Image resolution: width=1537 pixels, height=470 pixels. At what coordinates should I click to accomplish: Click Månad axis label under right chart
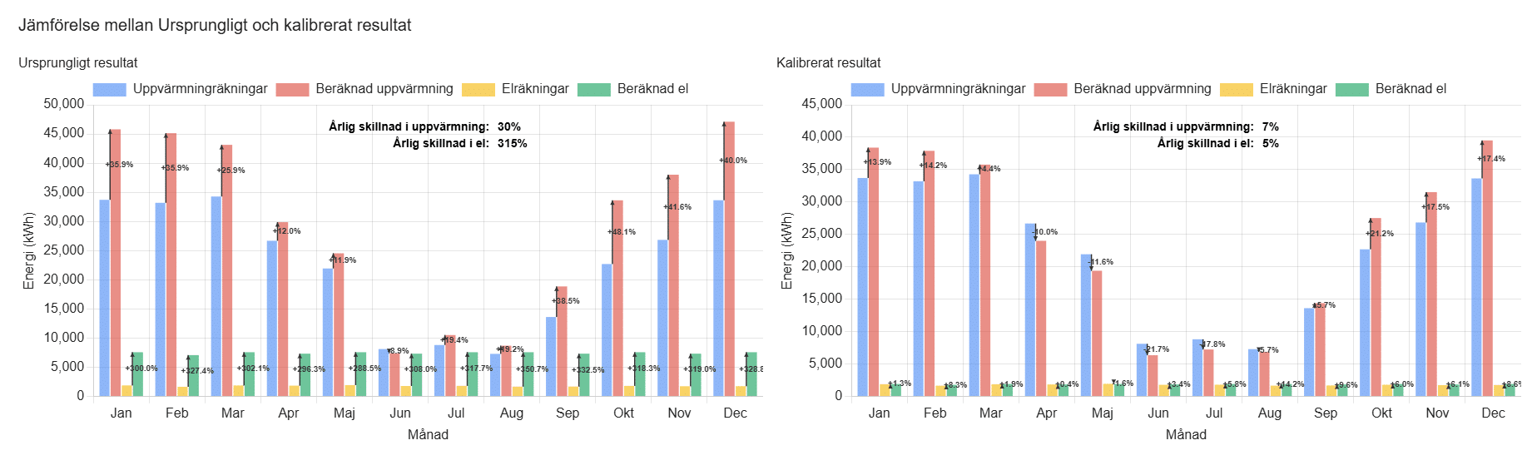coord(1186,435)
